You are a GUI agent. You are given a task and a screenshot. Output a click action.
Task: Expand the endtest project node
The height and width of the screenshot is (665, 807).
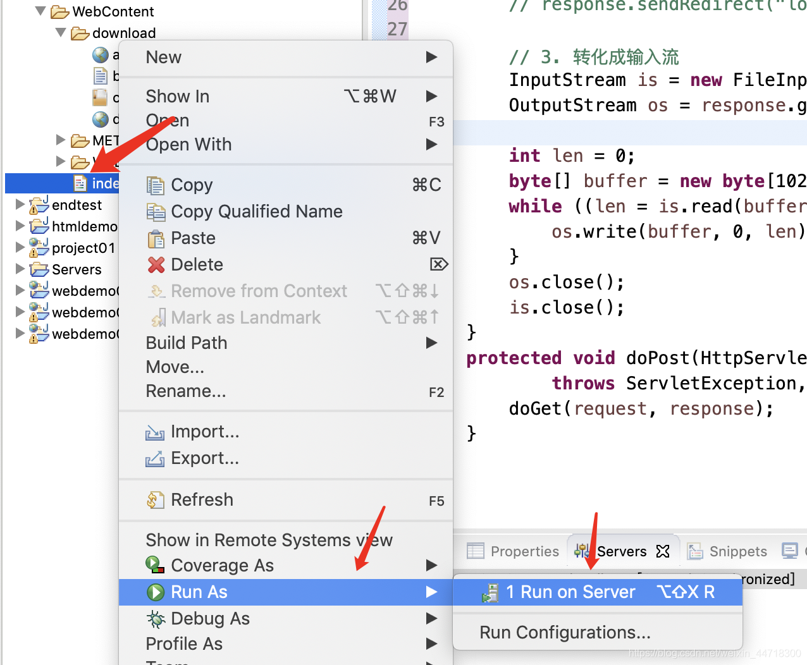pyautogui.click(x=20, y=204)
